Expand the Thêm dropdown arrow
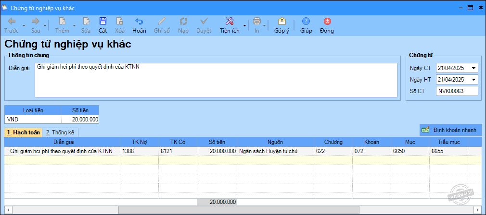Viewport: 486px width, 215px height. (x=74, y=25)
